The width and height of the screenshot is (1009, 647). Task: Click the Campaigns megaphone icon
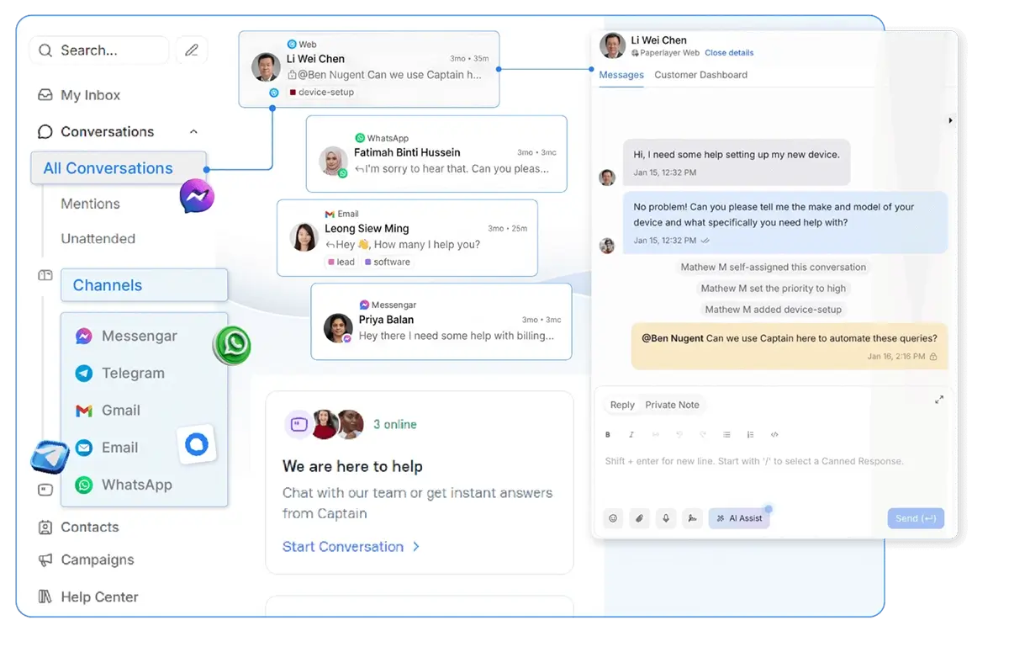(x=45, y=559)
